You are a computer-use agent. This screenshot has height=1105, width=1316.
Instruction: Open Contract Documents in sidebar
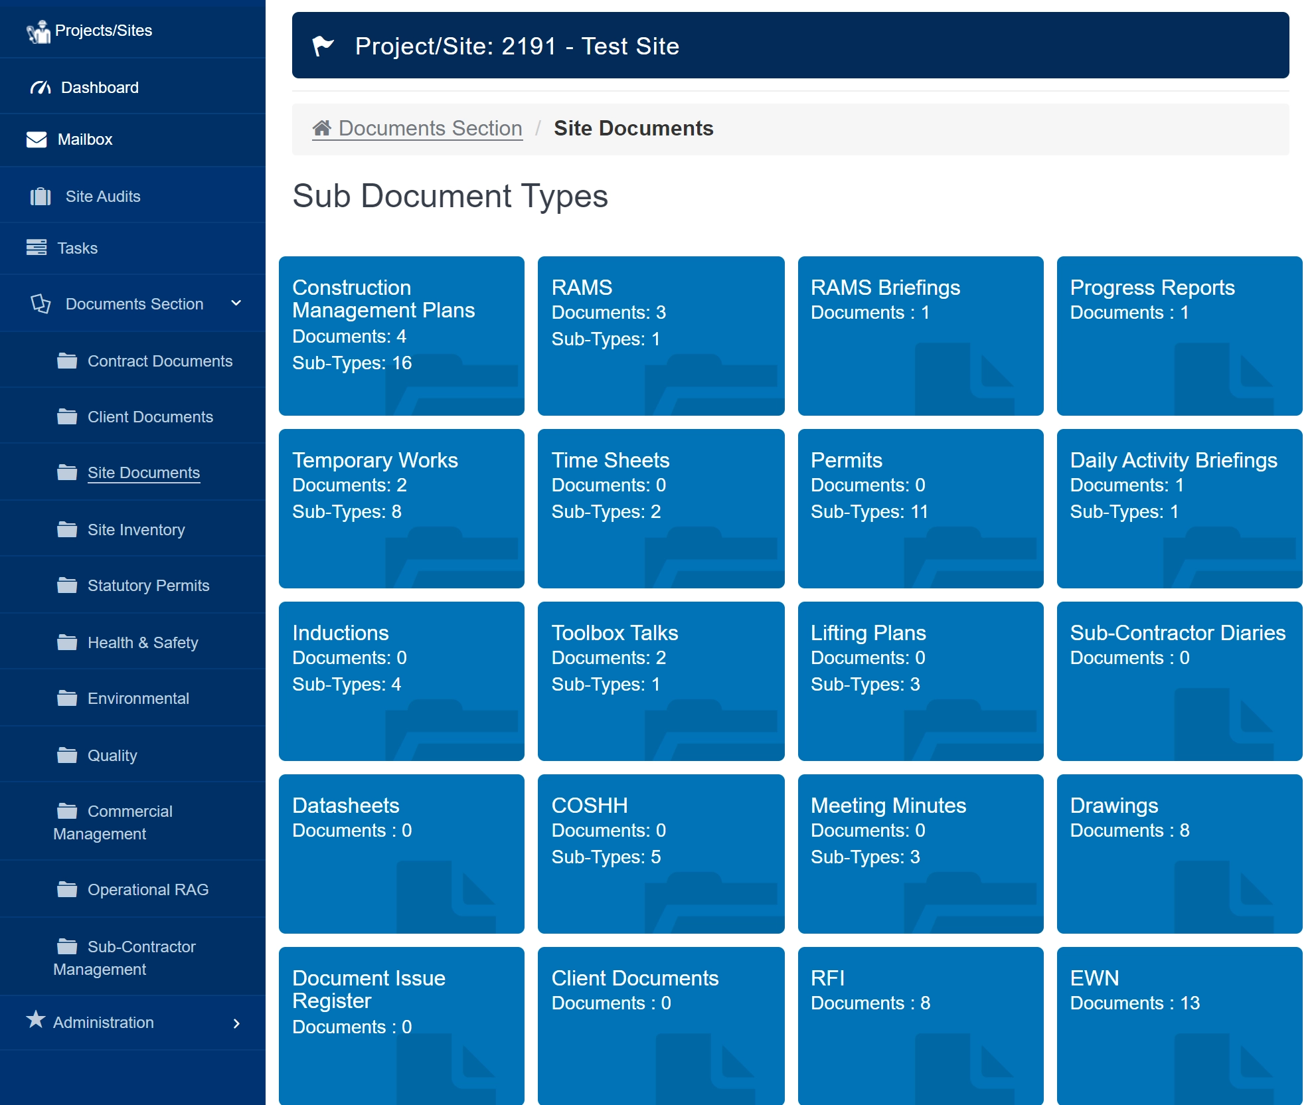coord(160,361)
